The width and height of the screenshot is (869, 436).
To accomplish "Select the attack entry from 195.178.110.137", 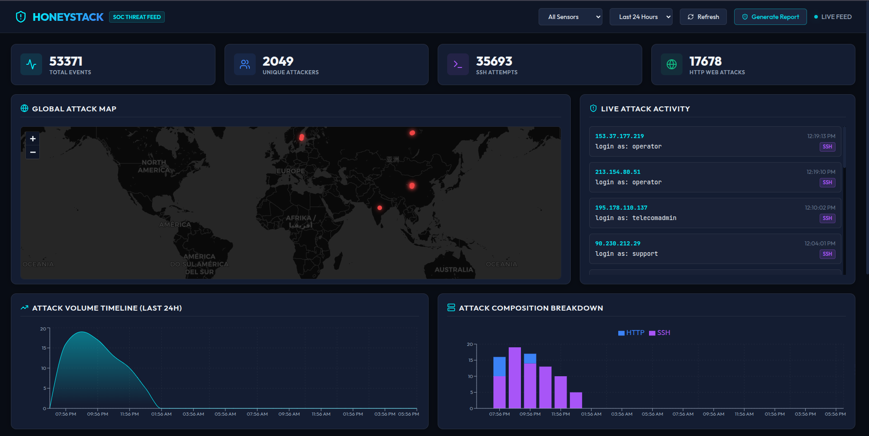I will click(715, 213).
